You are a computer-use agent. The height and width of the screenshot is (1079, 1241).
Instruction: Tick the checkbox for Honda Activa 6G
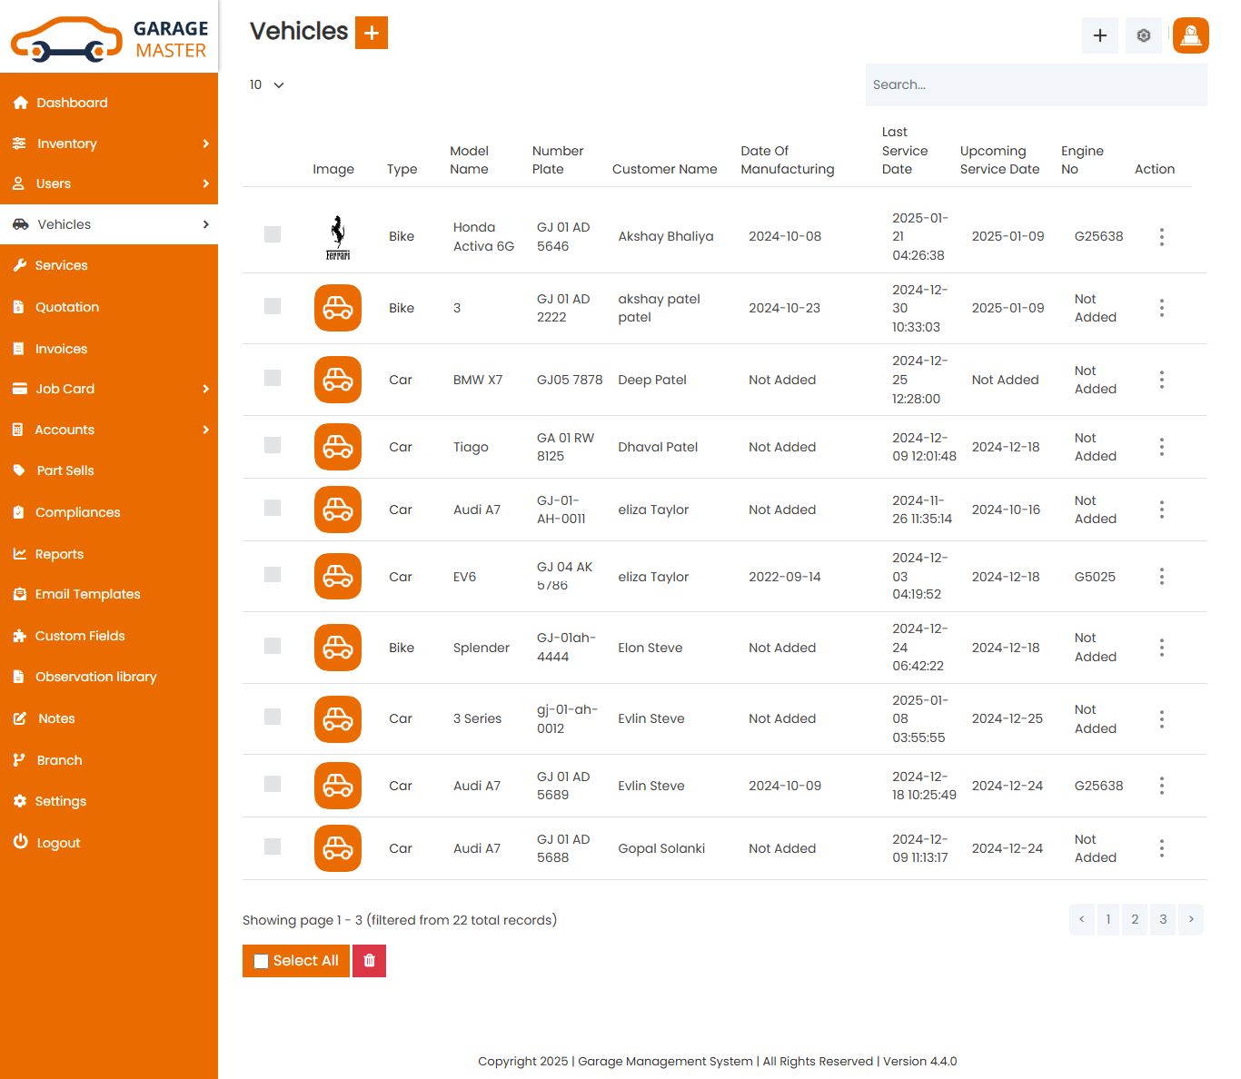pos(273,234)
